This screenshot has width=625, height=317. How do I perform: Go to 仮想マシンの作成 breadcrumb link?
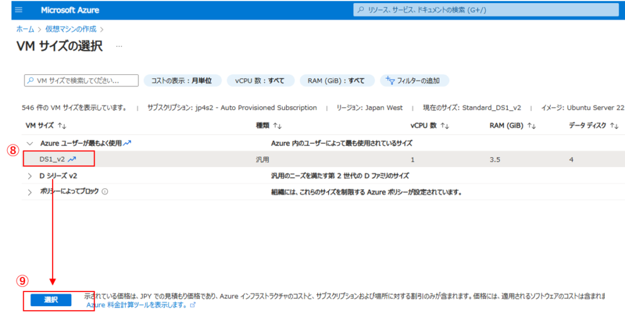71,29
